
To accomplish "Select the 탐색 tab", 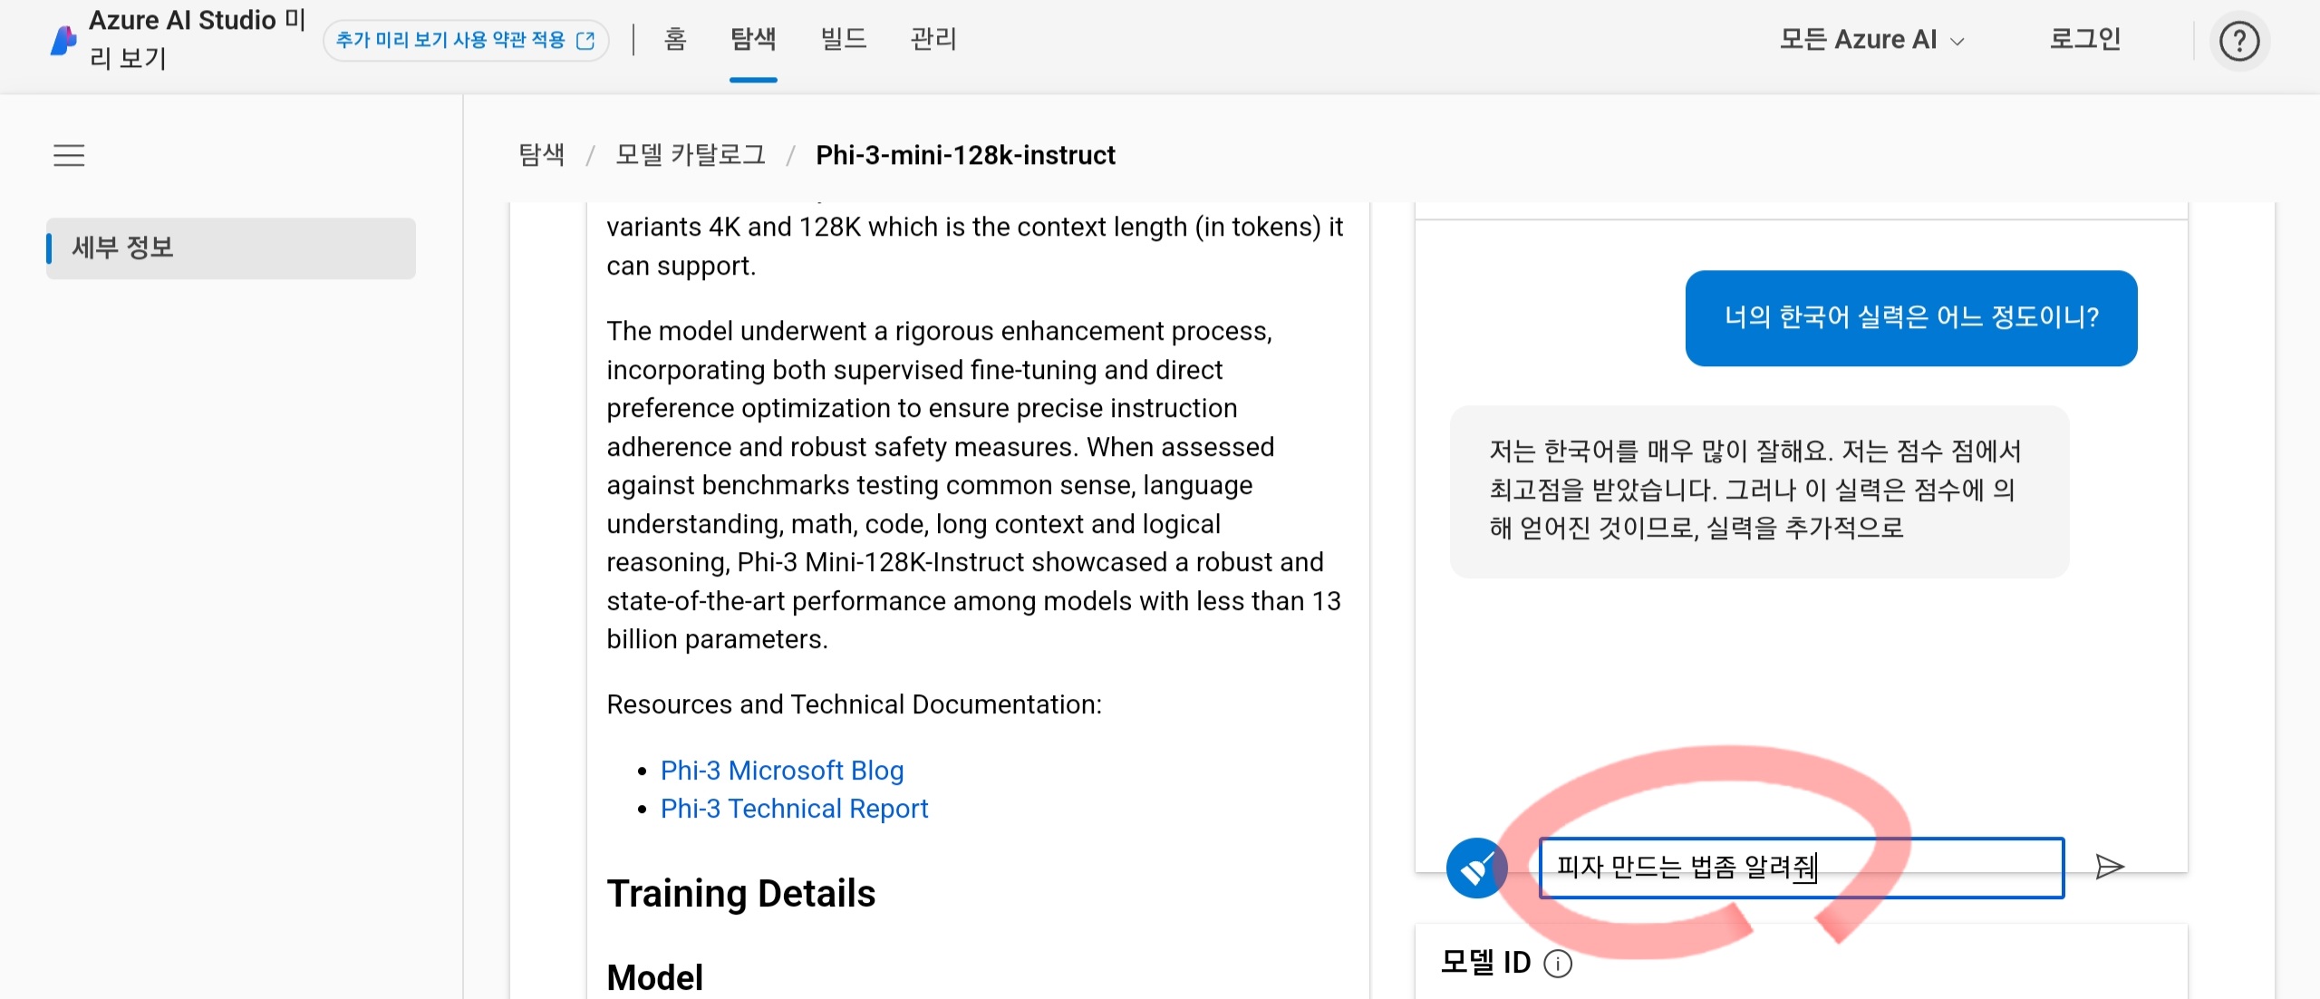I will click(x=753, y=39).
